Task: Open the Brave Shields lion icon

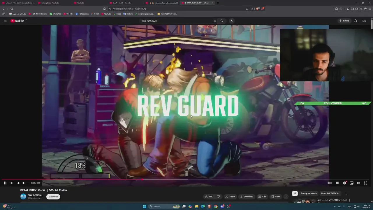Action: [258, 9]
